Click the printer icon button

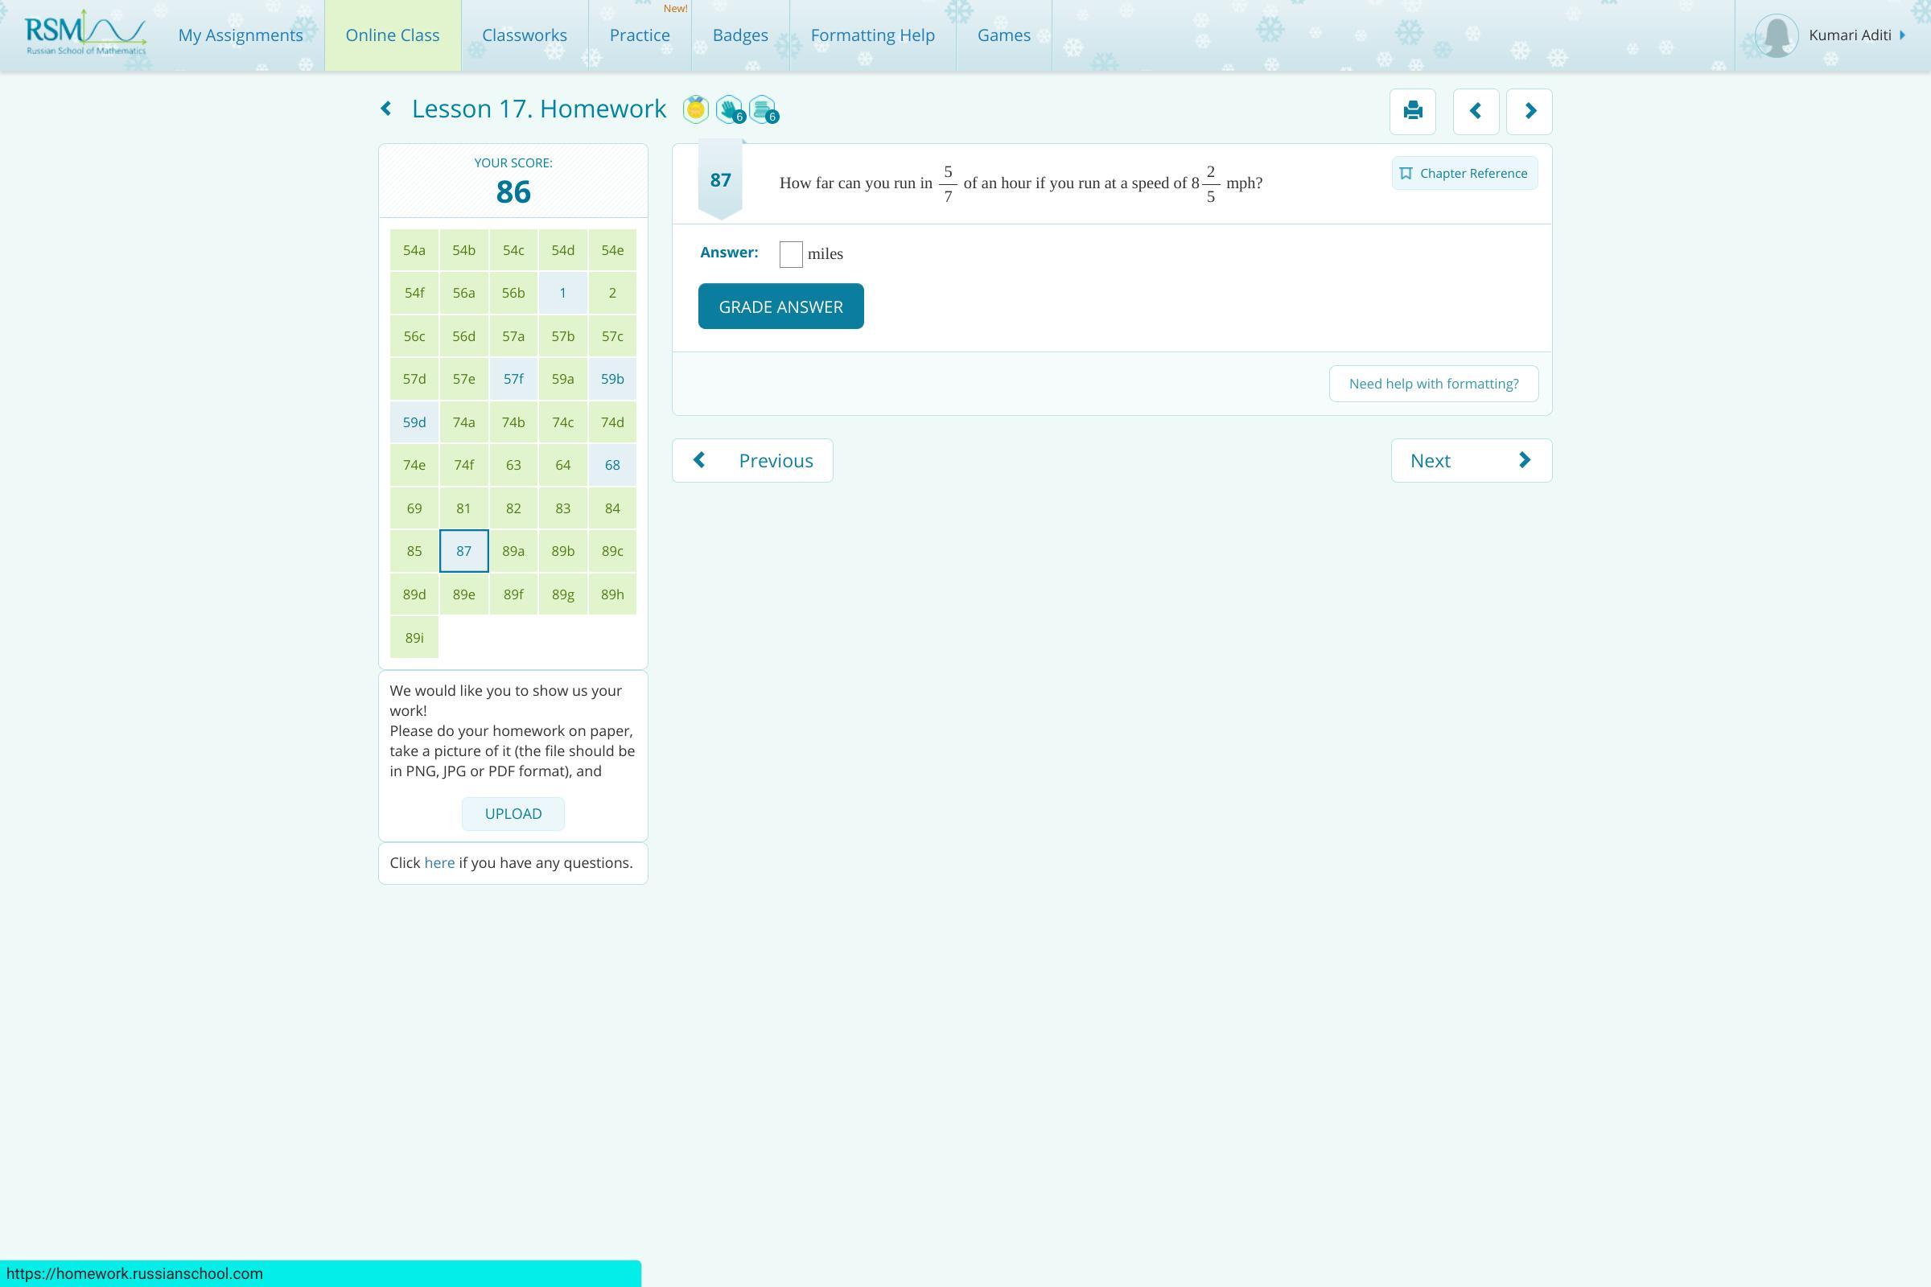click(1412, 111)
